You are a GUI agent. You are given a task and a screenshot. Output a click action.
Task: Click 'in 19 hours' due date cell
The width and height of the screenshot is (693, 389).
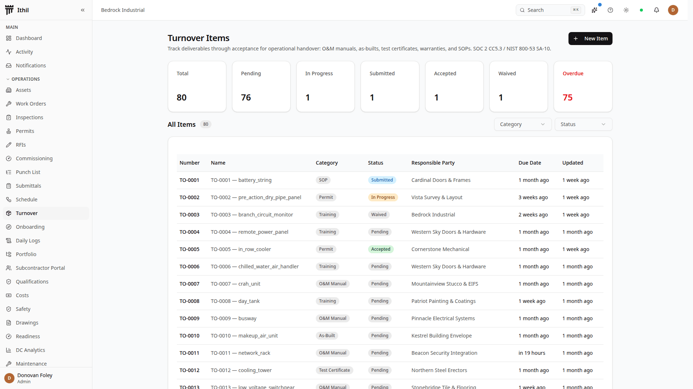tap(532, 353)
